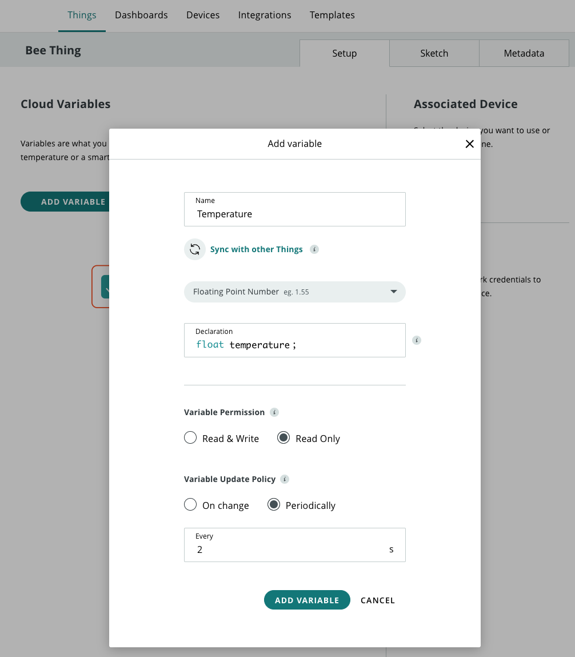Click Sync with other Things link

pyautogui.click(x=257, y=249)
